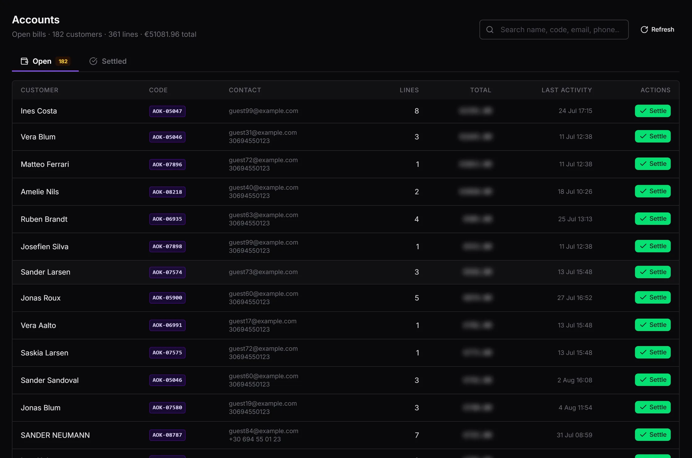The height and width of the screenshot is (458, 692).
Task: Click the 182 badge on the Open tab
Action: 63,61
